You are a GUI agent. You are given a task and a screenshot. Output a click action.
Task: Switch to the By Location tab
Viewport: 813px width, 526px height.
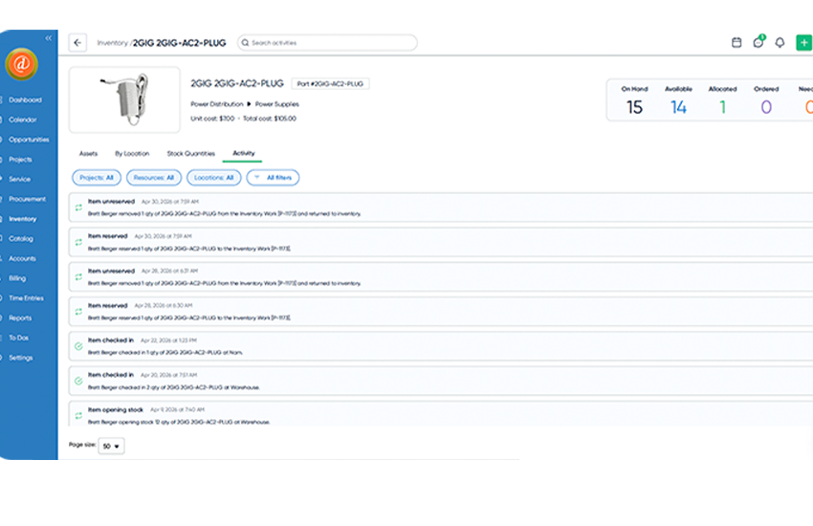tap(132, 153)
